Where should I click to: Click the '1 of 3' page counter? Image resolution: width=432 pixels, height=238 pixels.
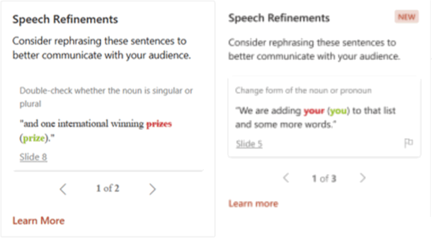324,179
